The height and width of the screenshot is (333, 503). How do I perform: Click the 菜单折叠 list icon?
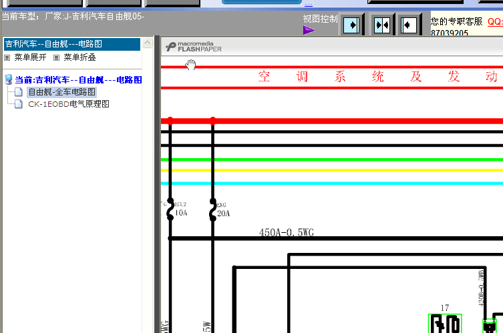[x=57, y=57]
